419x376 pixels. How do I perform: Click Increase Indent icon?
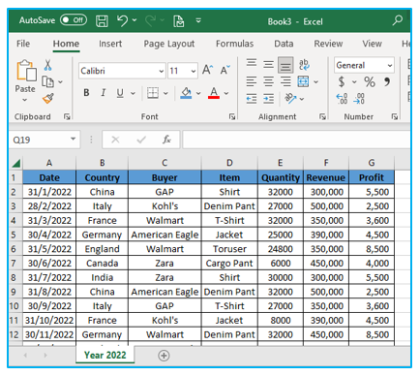pos(268,99)
